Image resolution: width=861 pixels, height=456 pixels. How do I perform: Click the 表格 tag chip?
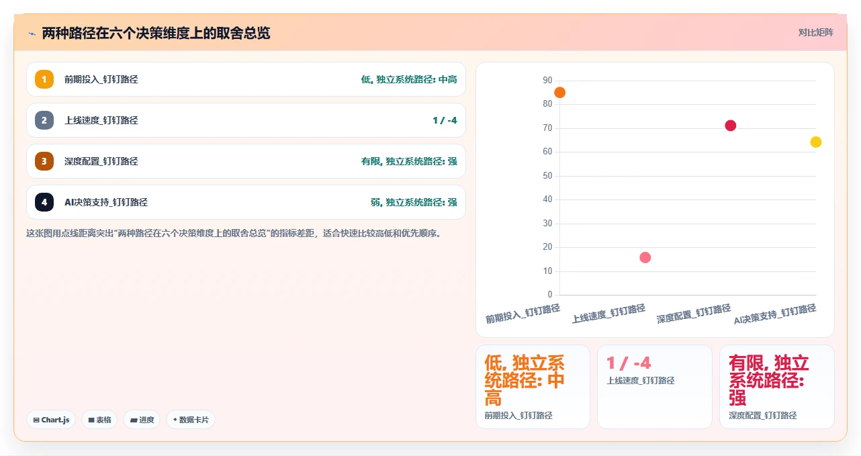pyautogui.click(x=99, y=420)
